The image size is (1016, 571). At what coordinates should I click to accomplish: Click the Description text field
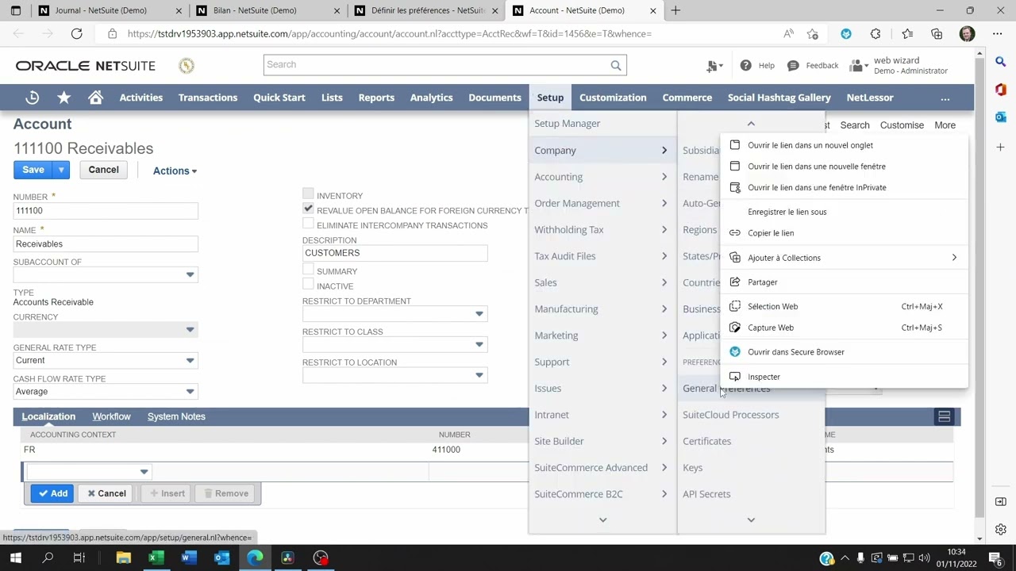[394, 253]
